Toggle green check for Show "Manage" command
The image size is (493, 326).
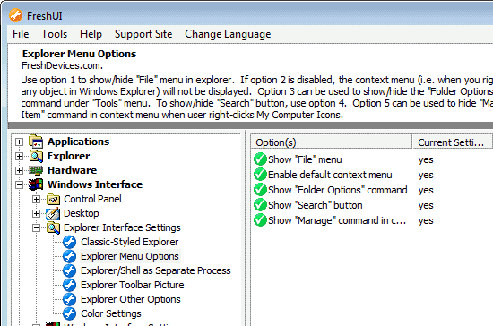coord(260,220)
